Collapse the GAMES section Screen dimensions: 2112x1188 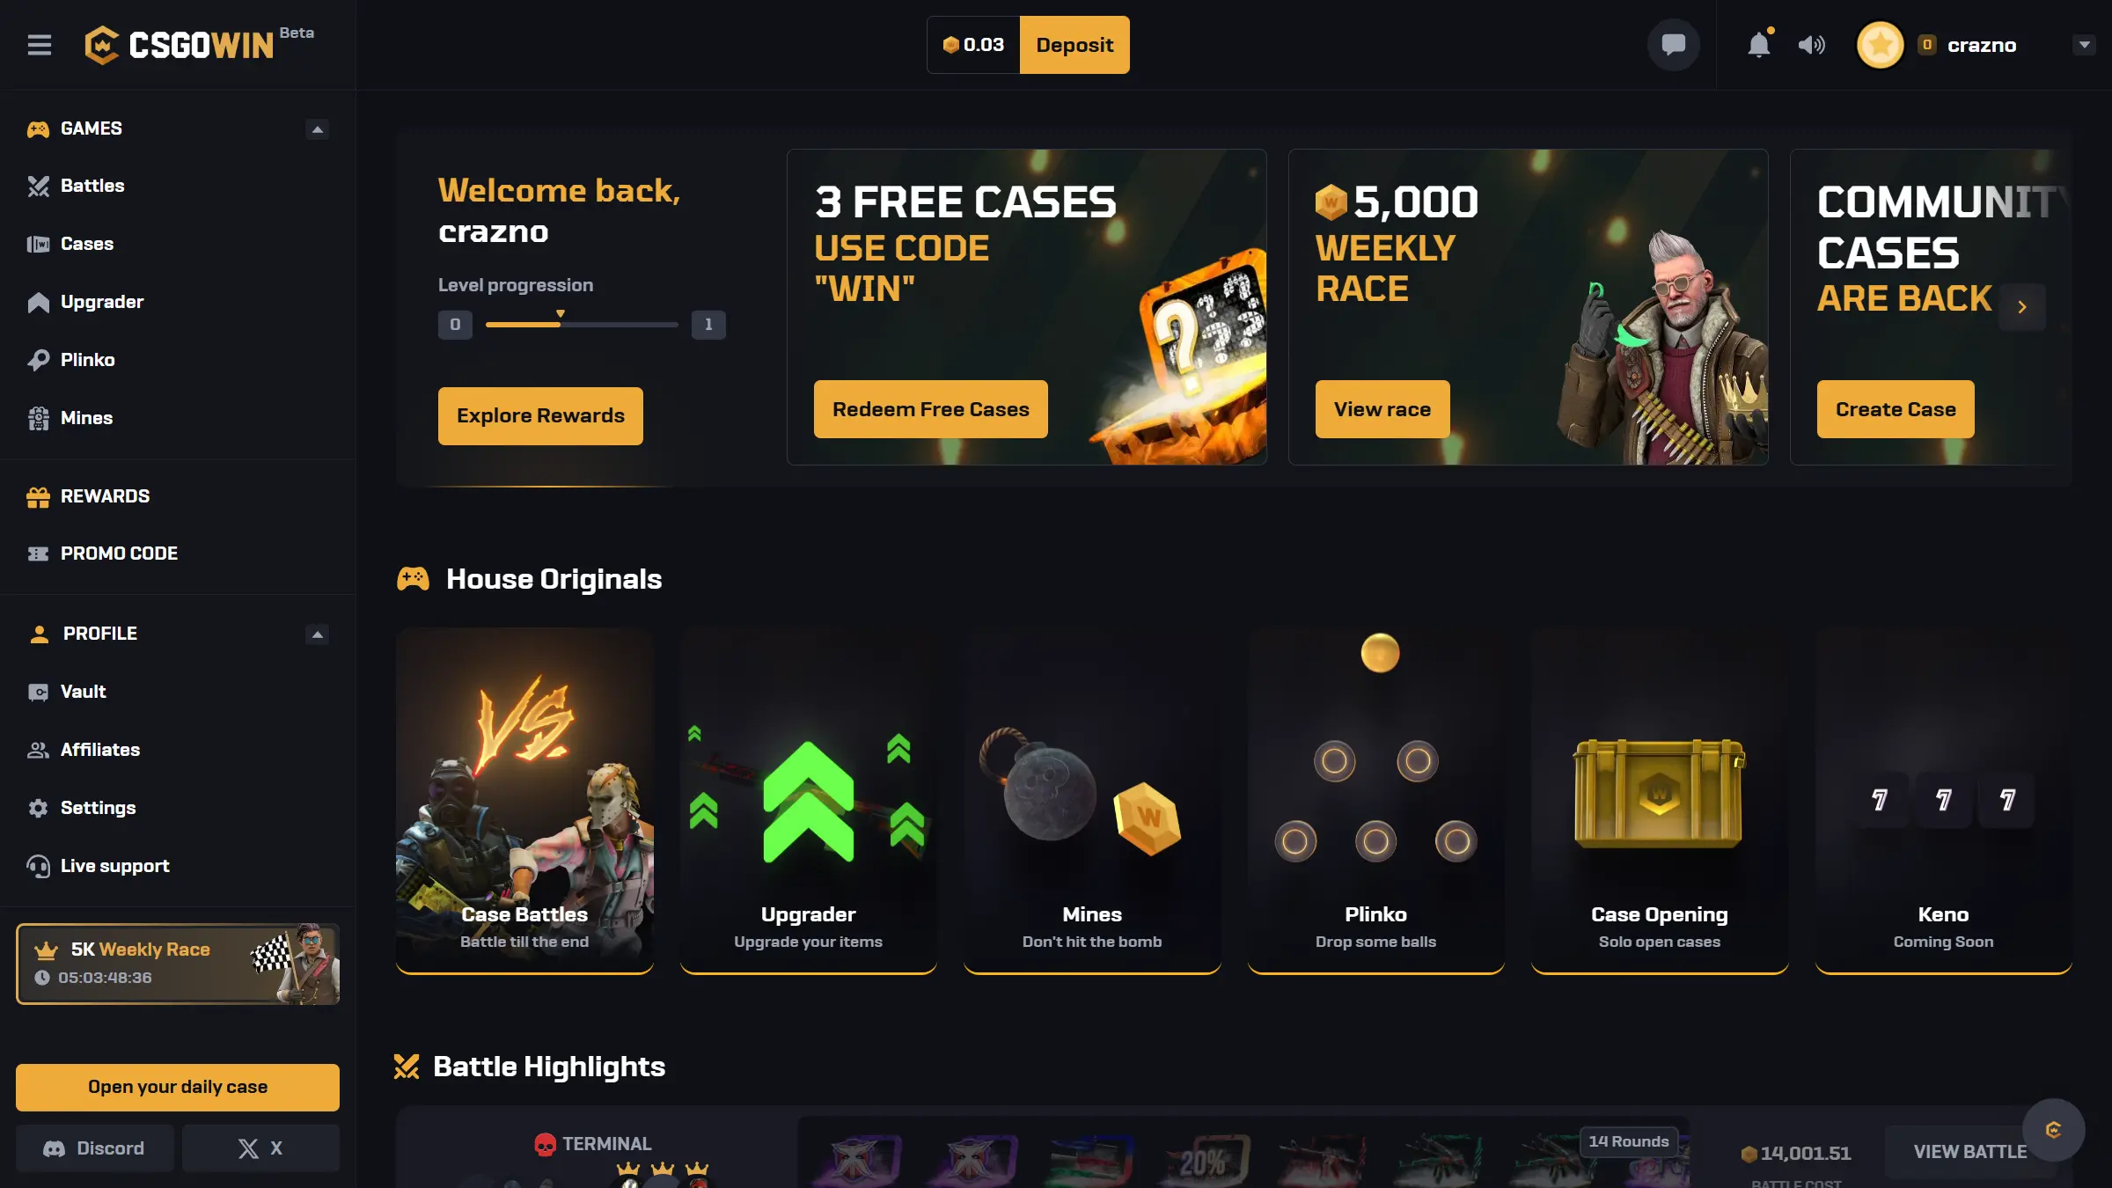click(317, 129)
